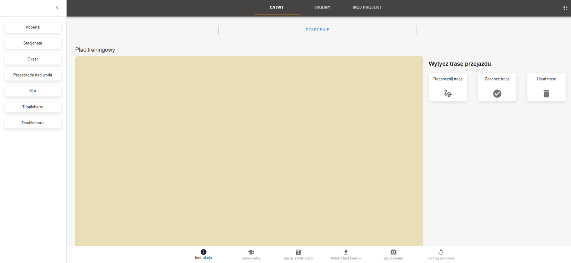The width and height of the screenshot is (571, 263).
Task: Take screenshot with Zrzut ekranu camera icon
Action: 393,252
